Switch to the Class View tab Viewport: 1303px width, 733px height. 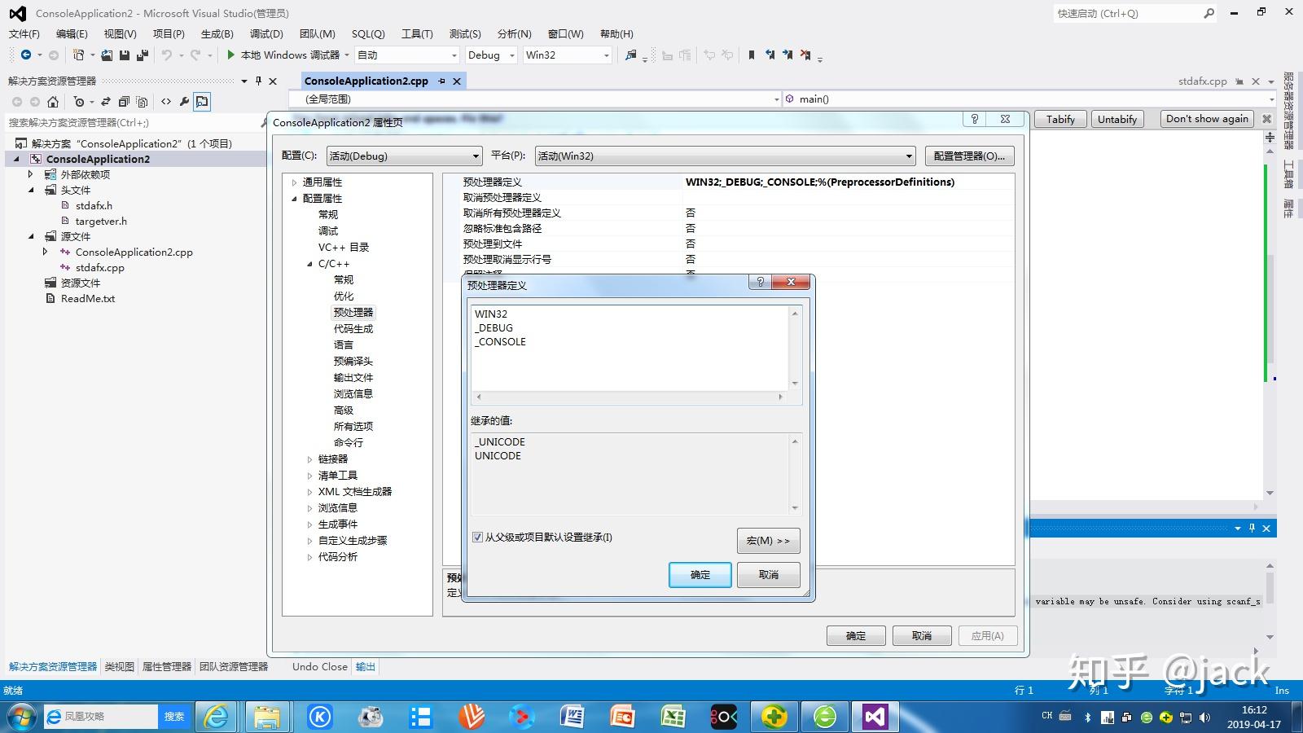pyautogui.click(x=119, y=666)
